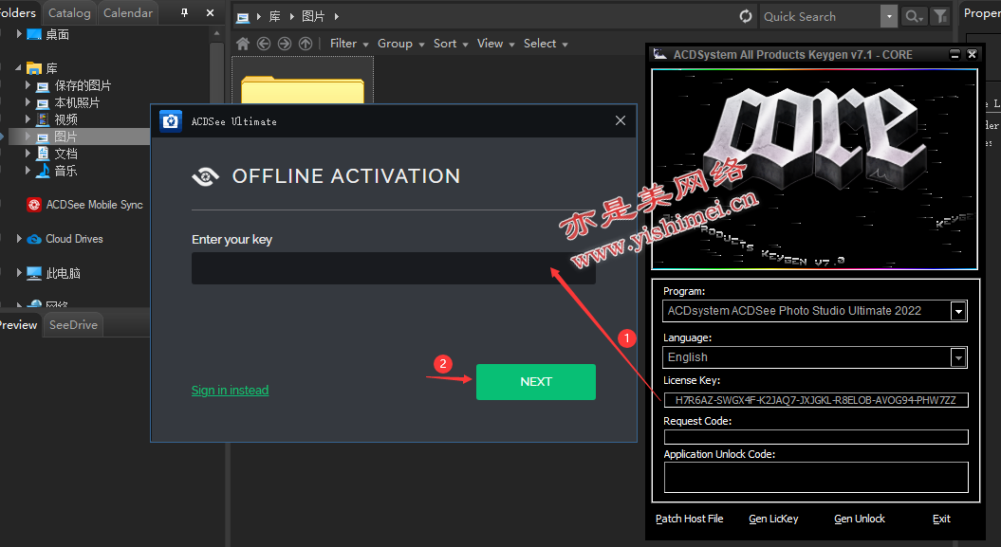Click the 图片 breadcrumb in the path bar
The width and height of the screenshot is (1001, 547).
pos(313,16)
